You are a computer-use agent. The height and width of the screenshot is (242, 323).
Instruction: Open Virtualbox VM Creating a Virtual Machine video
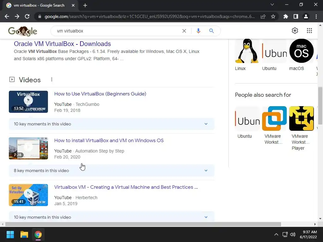pyautogui.click(x=126, y=187)
